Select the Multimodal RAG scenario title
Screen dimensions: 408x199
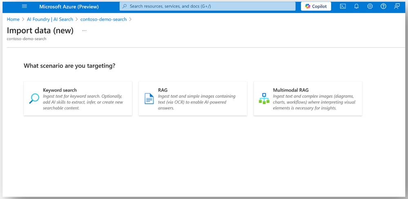291,90
